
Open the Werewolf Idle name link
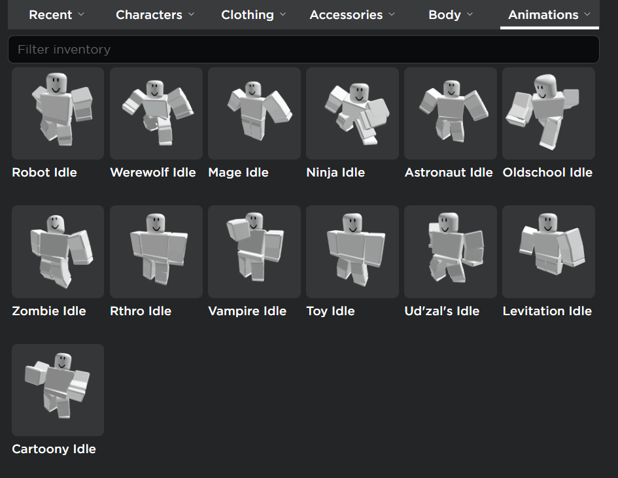tap(153, 173)
